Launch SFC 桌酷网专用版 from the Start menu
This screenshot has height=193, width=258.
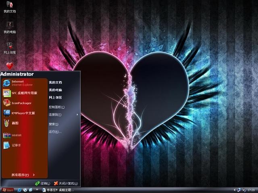pos(24,93)
